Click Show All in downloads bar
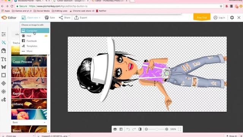This screenshot has width=243, height=137. 232,136
